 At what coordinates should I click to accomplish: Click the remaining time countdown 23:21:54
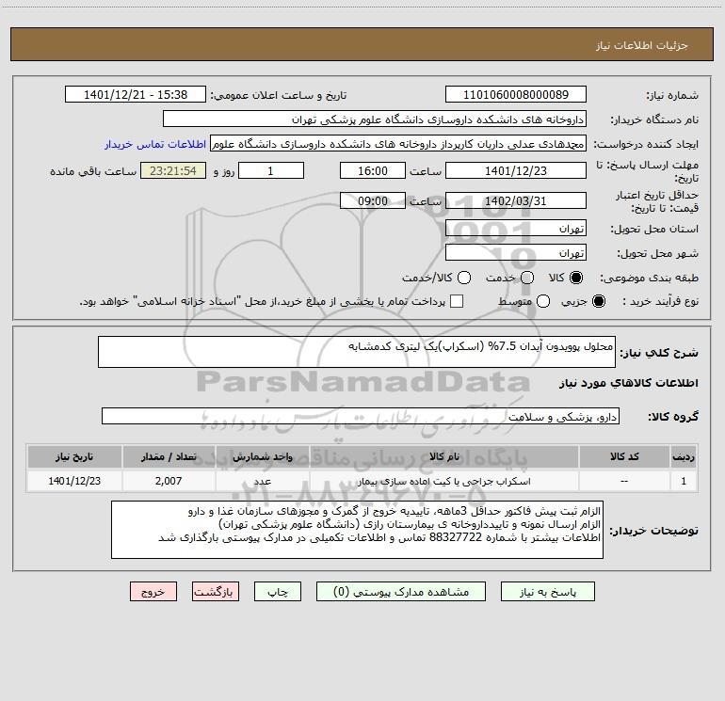(x=173, y=170)
